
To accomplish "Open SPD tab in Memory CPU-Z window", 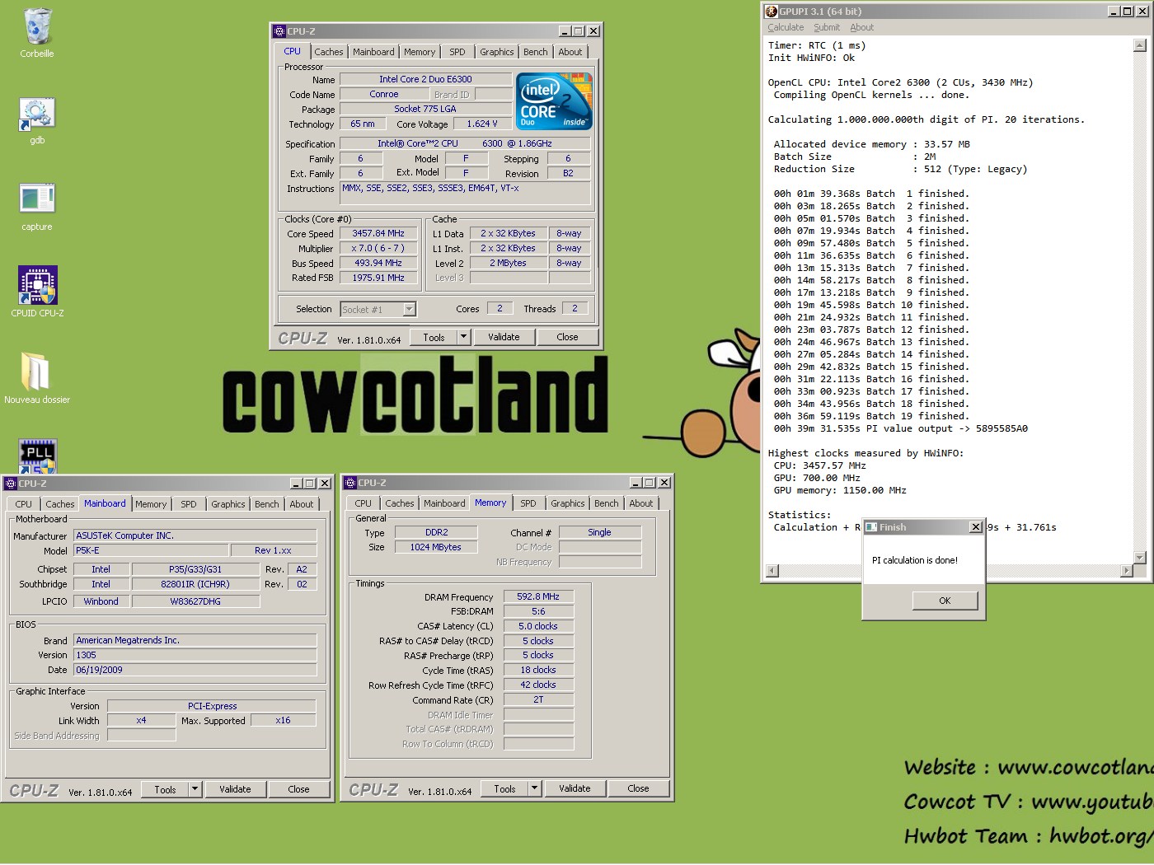I will click(x=528, y=503).
